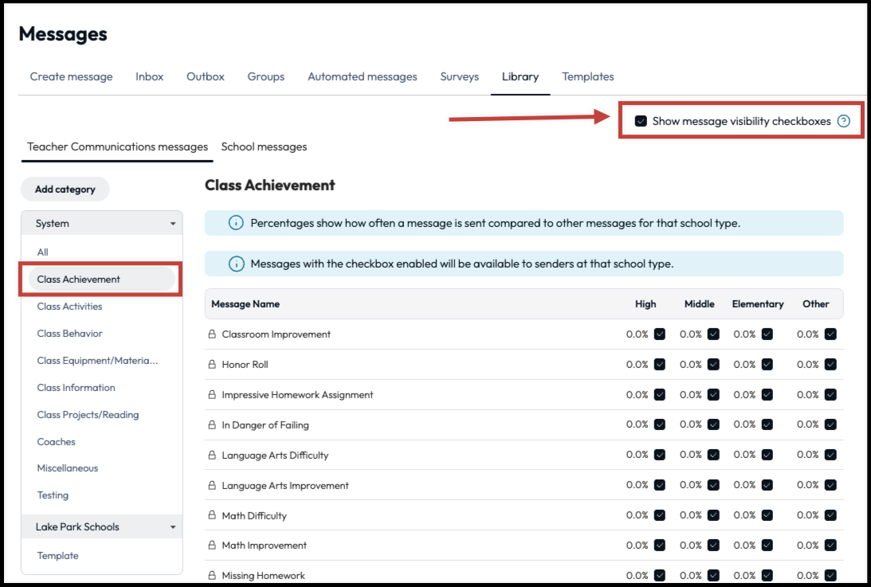
Task: Click the lock icon beside Classroom Improvement
Action: [x=212, y=335]
